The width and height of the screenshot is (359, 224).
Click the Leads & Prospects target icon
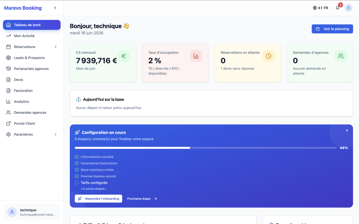8,58
